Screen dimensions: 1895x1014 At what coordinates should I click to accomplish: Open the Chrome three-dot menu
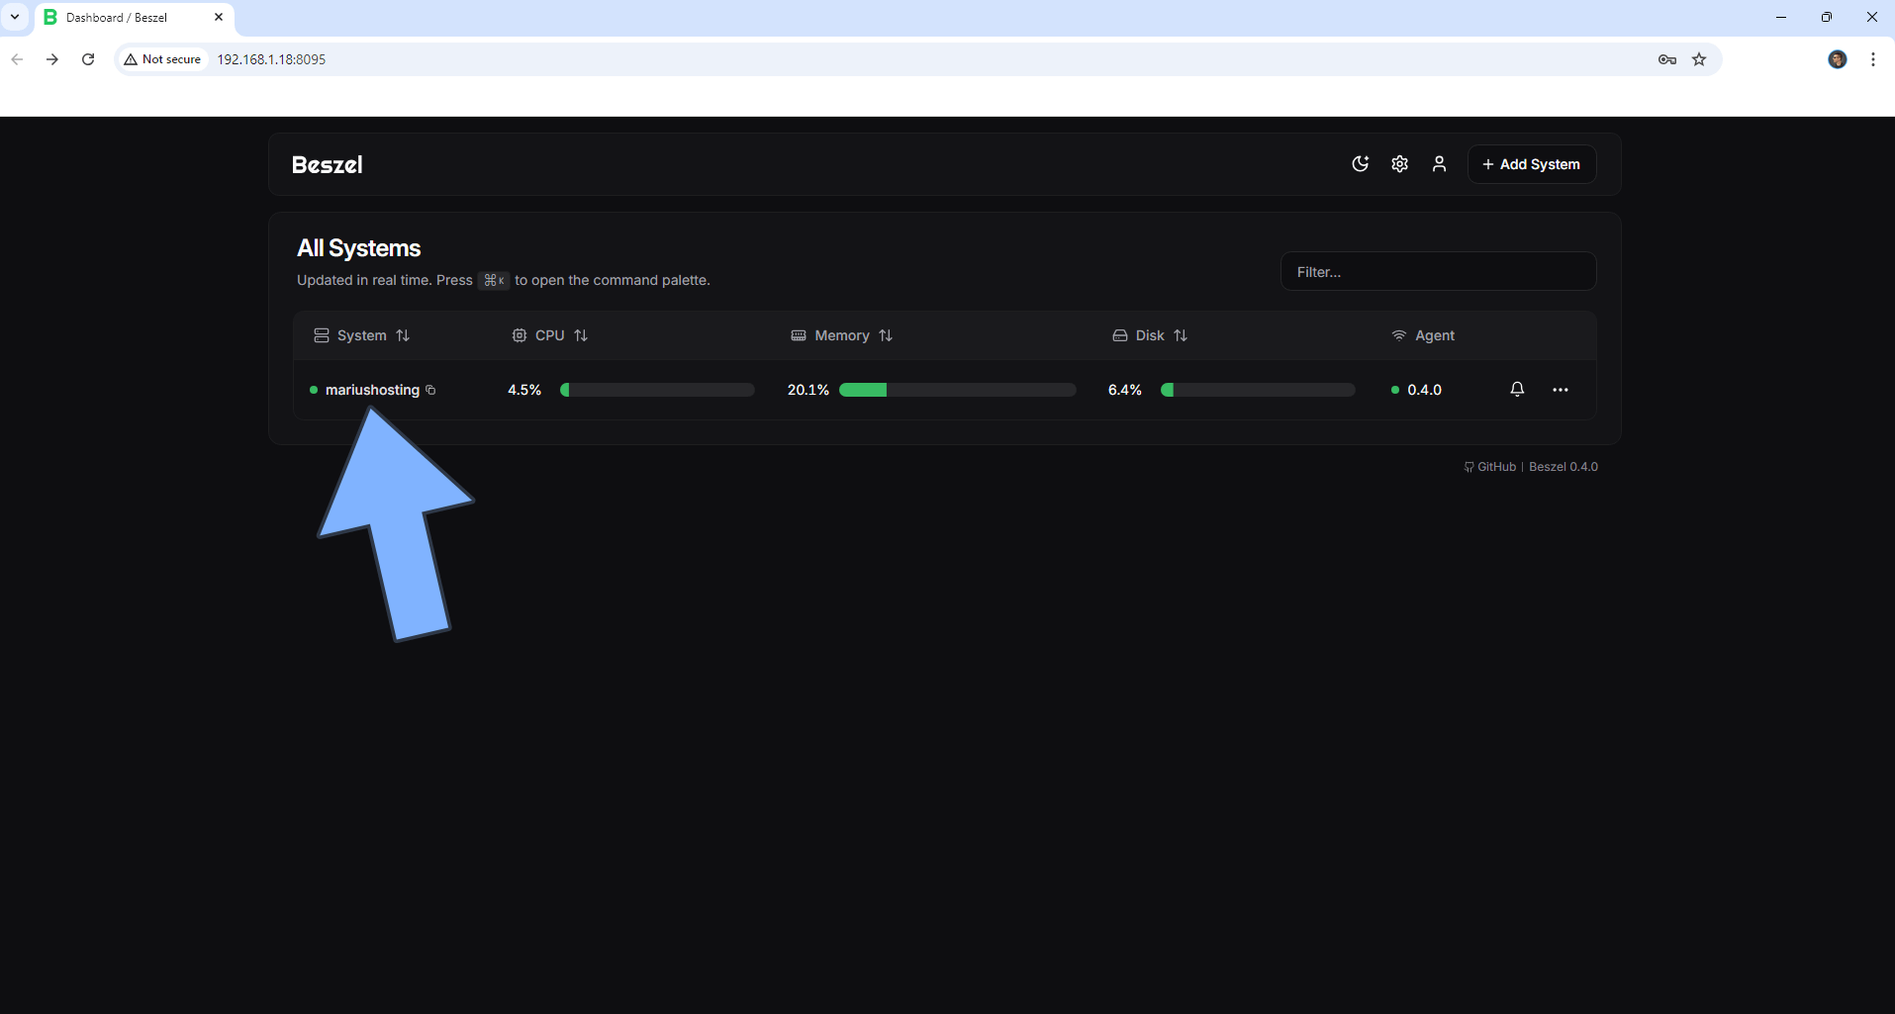1873,59
